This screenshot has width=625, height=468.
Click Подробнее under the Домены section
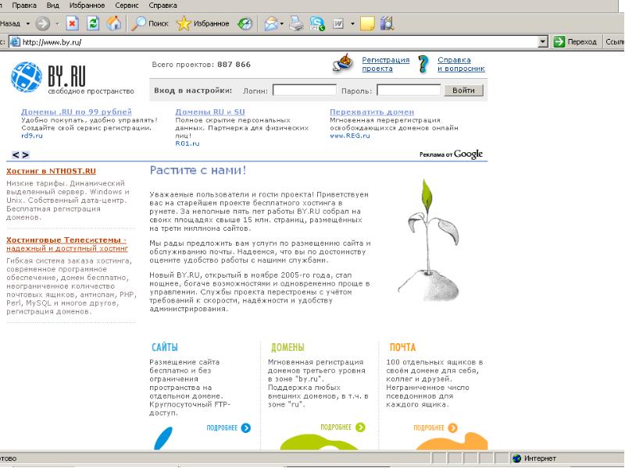click(x=336, y=427)
